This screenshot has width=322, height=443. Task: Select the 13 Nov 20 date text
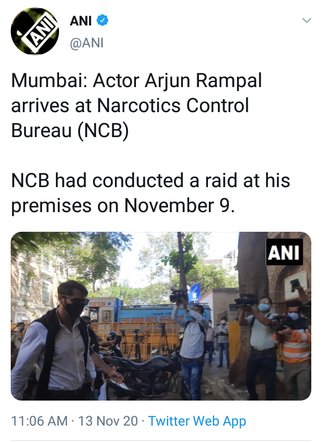(108, 421)
